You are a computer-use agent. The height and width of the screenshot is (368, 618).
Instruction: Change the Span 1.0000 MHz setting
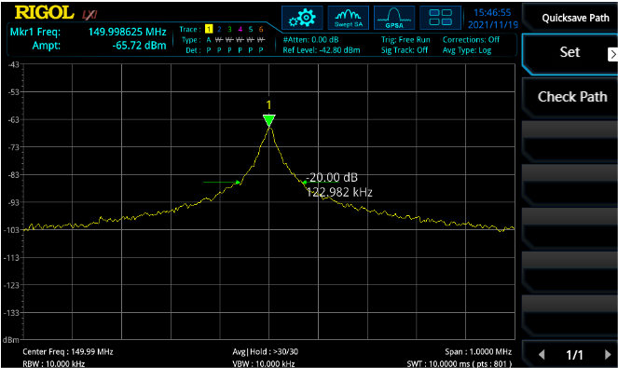pos(478,351)
